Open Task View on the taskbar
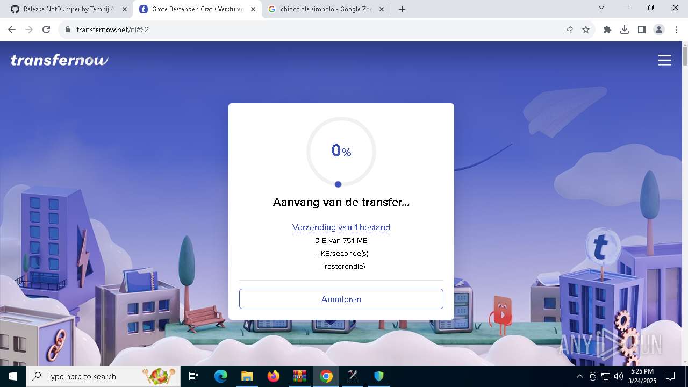Image resolution: width=688 pixels, height=387 pixels. point(193,376)
